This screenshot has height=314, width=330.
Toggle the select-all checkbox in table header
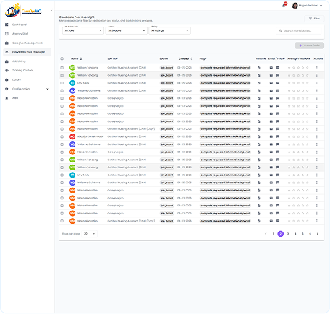[x=62, y=58]
